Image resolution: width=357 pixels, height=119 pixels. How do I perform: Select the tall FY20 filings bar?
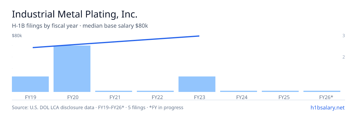pyautogui.click(x=72, y=69)
